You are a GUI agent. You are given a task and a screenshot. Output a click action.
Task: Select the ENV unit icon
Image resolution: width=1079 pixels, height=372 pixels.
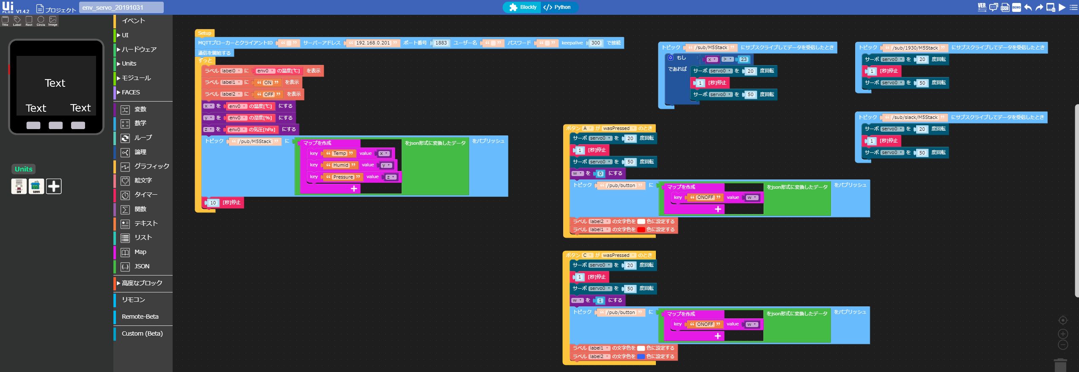click(19, 186)
